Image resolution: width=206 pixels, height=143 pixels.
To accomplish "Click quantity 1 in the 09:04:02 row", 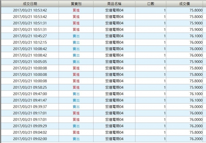I will 165,132.
